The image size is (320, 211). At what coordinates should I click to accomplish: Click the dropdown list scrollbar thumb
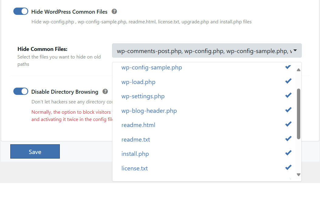298,114
